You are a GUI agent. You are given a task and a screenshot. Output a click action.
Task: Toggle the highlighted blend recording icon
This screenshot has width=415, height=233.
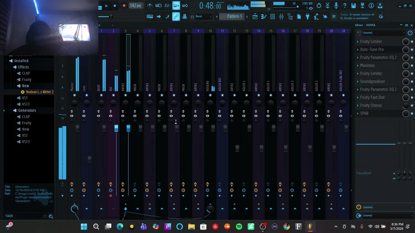(x=176, y=6)
